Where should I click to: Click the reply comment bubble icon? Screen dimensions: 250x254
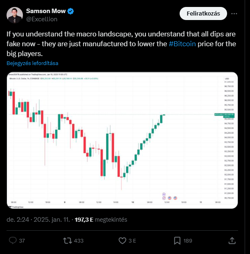pos(13,241)
